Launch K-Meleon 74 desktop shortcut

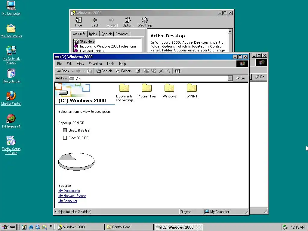(x=11, y=121)
